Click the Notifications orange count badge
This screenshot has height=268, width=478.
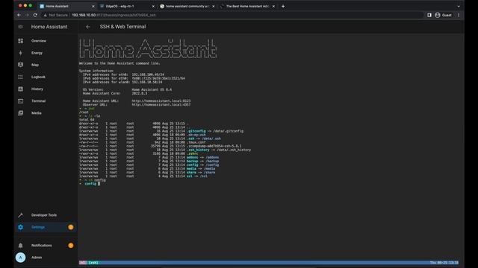point(71,246)
